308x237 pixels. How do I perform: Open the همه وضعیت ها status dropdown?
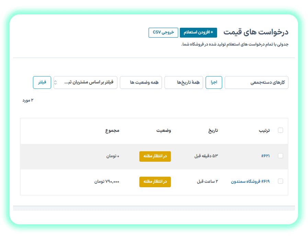click(141, 82)
